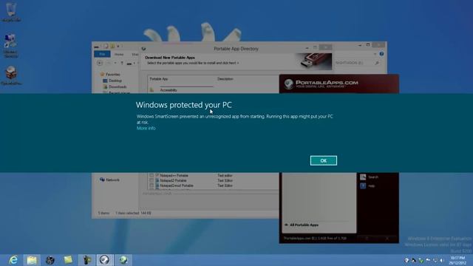The image size is (473, 266).
Task: Click the Explorer status bar selected item text
Action: pyautogui.click(x=133, y=214)
